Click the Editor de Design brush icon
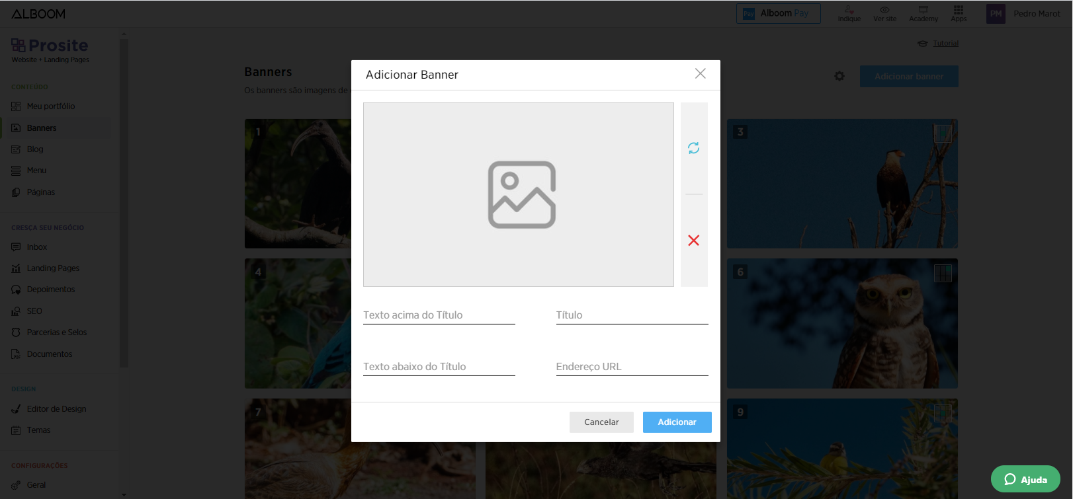 click(x=16, y=409)
